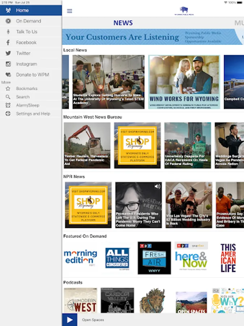Tap the Settings and Help icon
Viewport: 244px width, 326px height.
click(x=8, y=113)
